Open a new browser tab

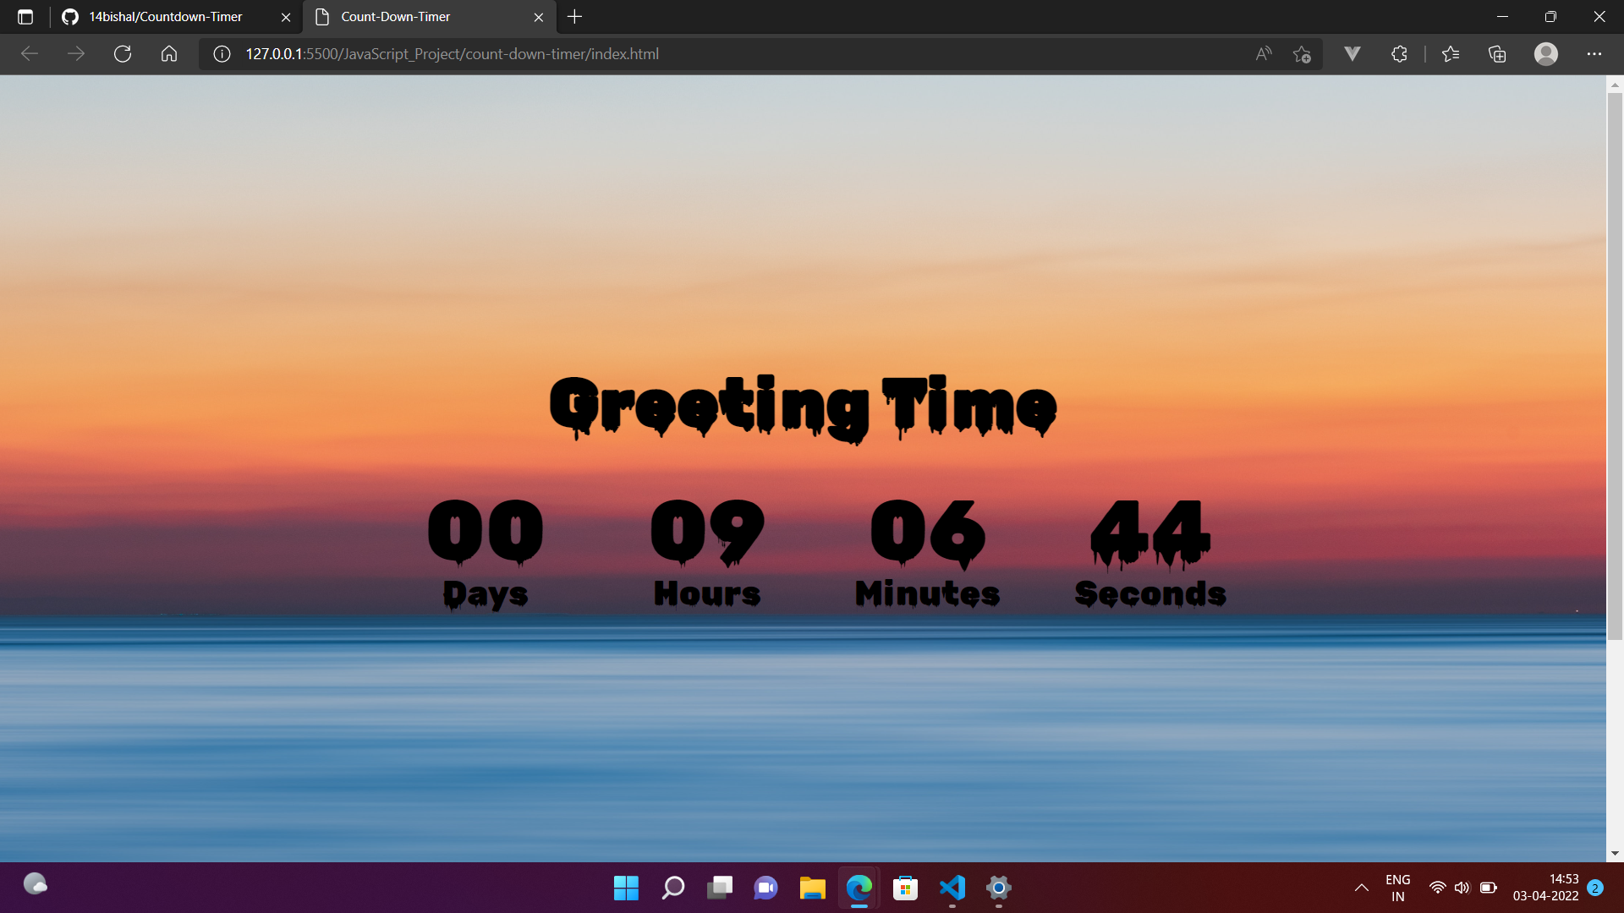[x=575, y=16]
